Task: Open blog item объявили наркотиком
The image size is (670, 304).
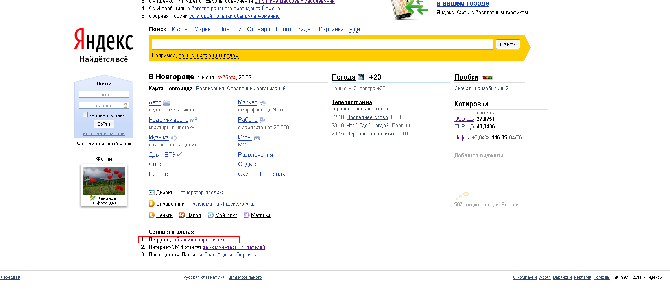Action: tap(199, 240)
